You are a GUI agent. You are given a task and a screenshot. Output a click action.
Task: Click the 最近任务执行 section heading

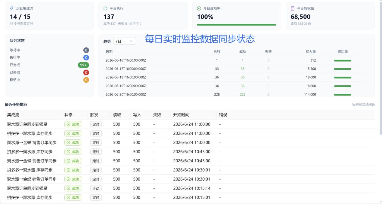[x=16, y=105]
